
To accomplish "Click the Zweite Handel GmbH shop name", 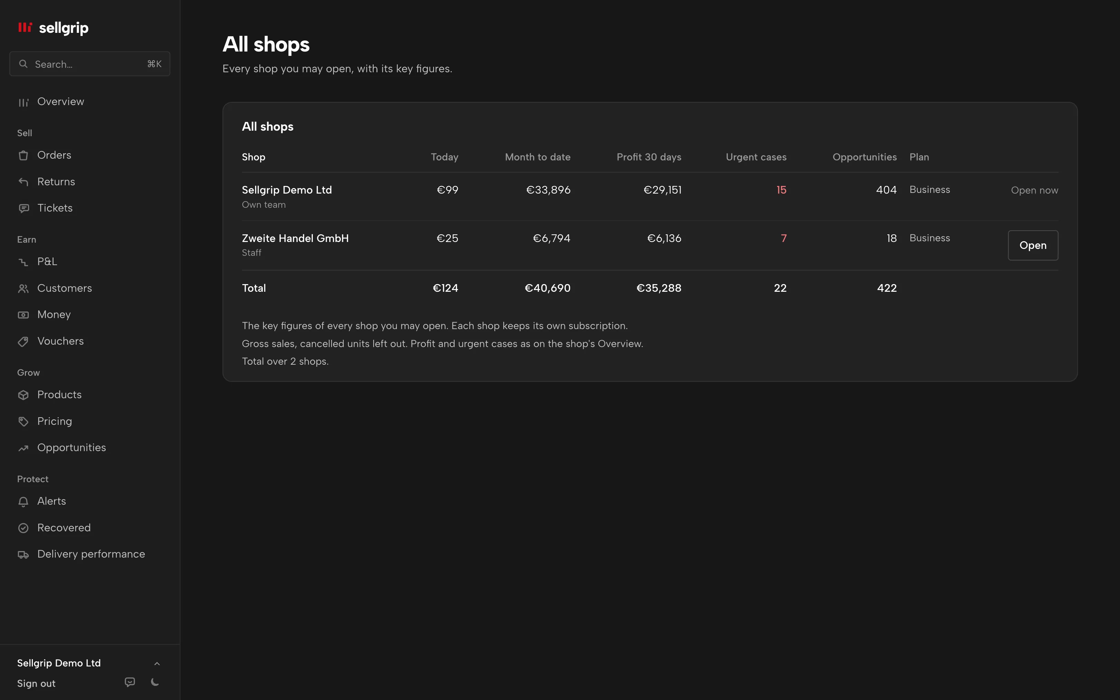I will (x=295, y=238).
